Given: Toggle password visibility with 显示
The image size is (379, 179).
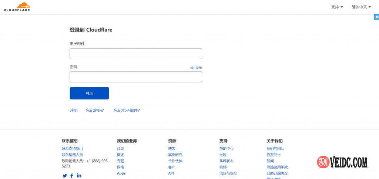Looking at the screenshot, I should coord(196,68).
